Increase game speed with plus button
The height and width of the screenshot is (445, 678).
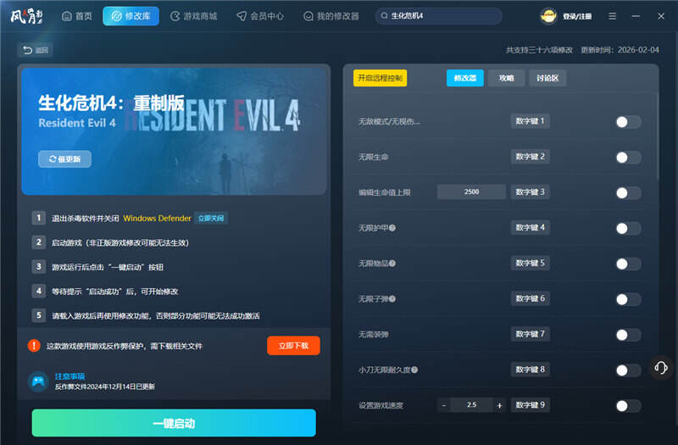click(499, 405)
